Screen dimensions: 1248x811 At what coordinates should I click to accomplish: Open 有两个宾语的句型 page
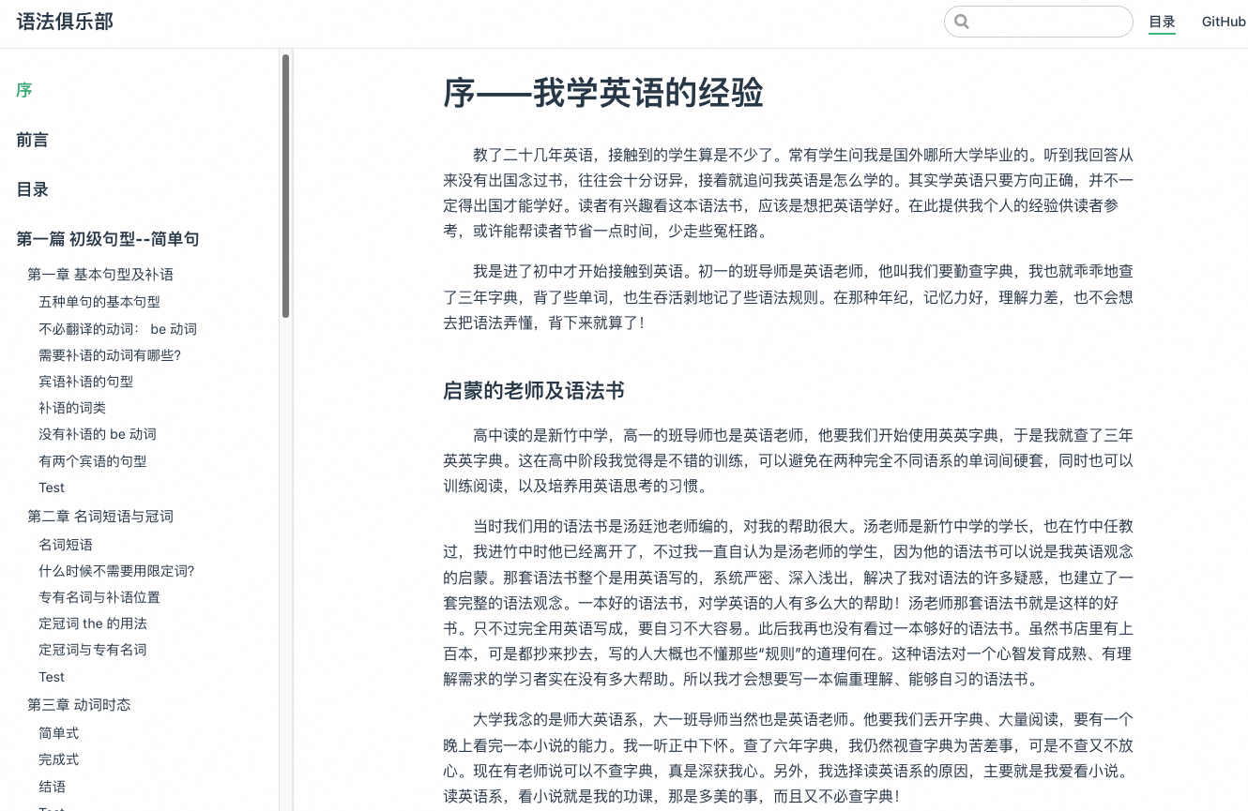pyautogui.click(x=93, y=461)
